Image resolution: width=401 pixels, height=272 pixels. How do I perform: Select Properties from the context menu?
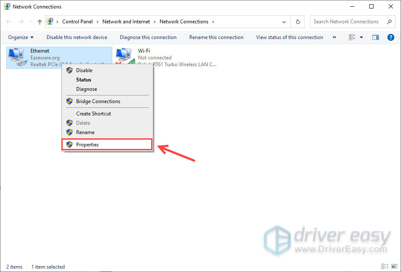pyautogui.click(x=87, y=145)
